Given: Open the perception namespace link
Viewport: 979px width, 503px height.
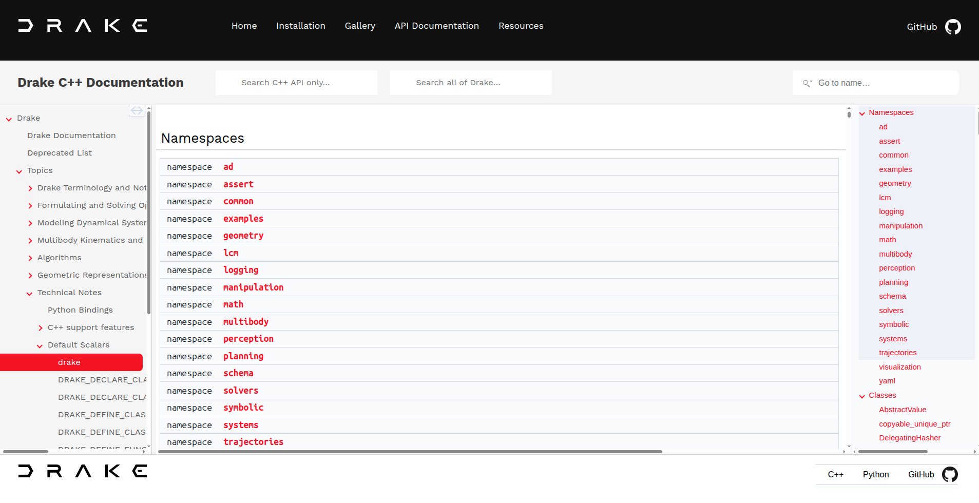Looking at the screenshot, I should tap(248, 339).
